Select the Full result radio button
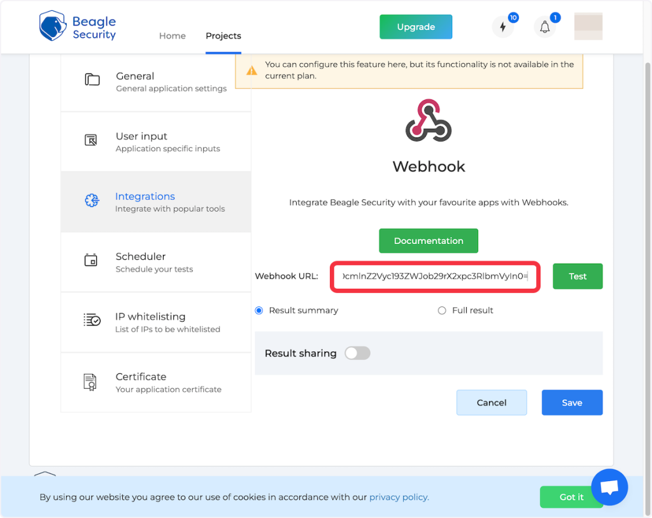 tap(442, 310)
